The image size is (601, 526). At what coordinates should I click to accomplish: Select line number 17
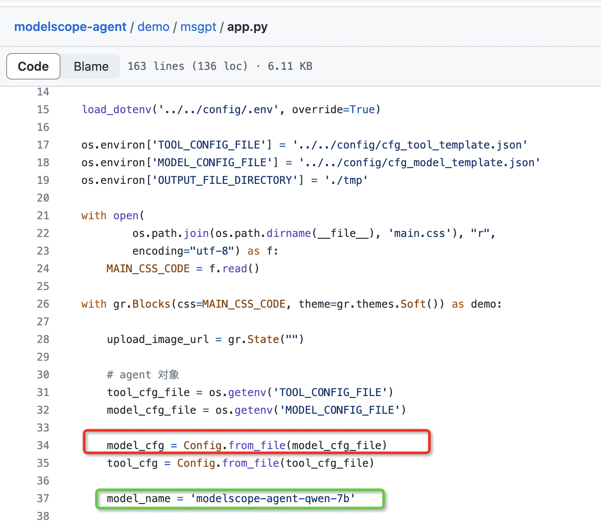point(43,145)
